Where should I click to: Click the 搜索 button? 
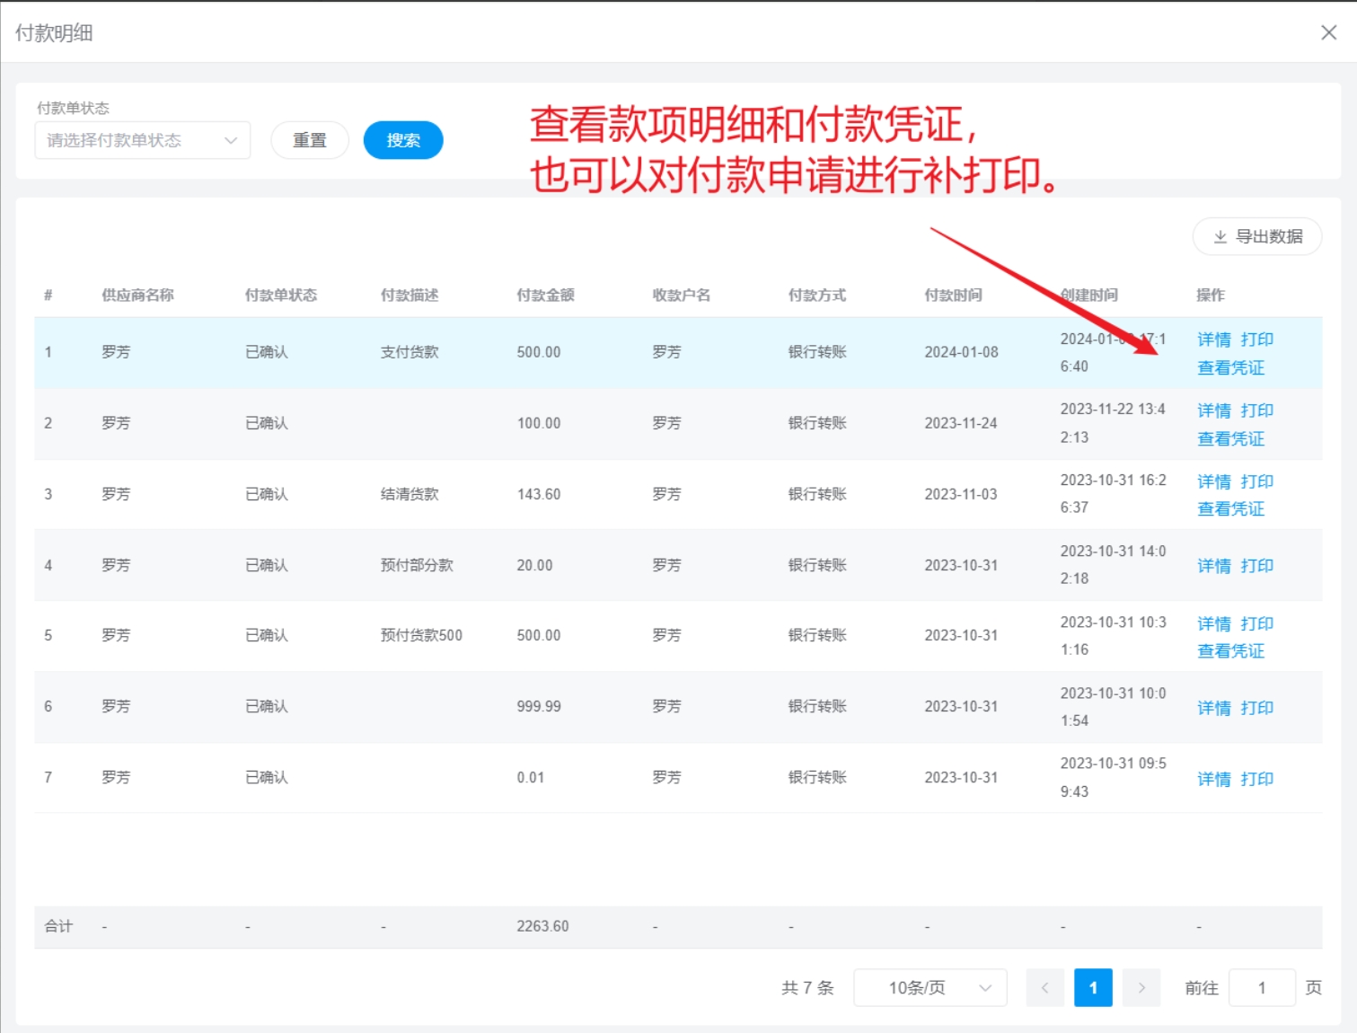coord(402,140)
